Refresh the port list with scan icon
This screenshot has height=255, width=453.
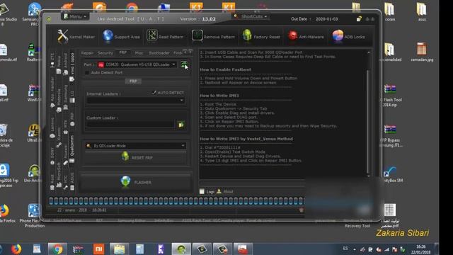point(184,64)
